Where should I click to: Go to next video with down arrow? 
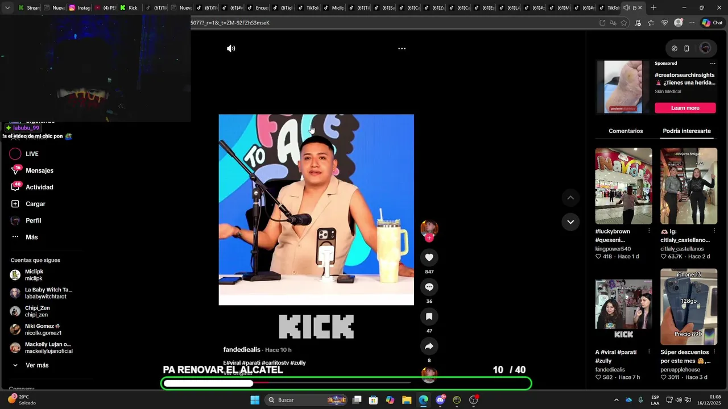point(570,222)
